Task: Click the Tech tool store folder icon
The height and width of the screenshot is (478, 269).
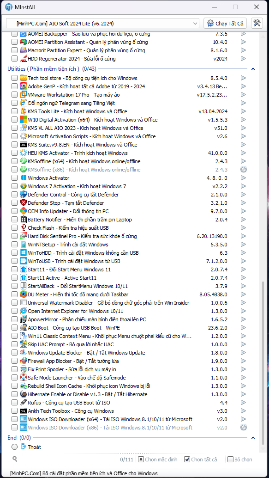Action: pos(24,78)
